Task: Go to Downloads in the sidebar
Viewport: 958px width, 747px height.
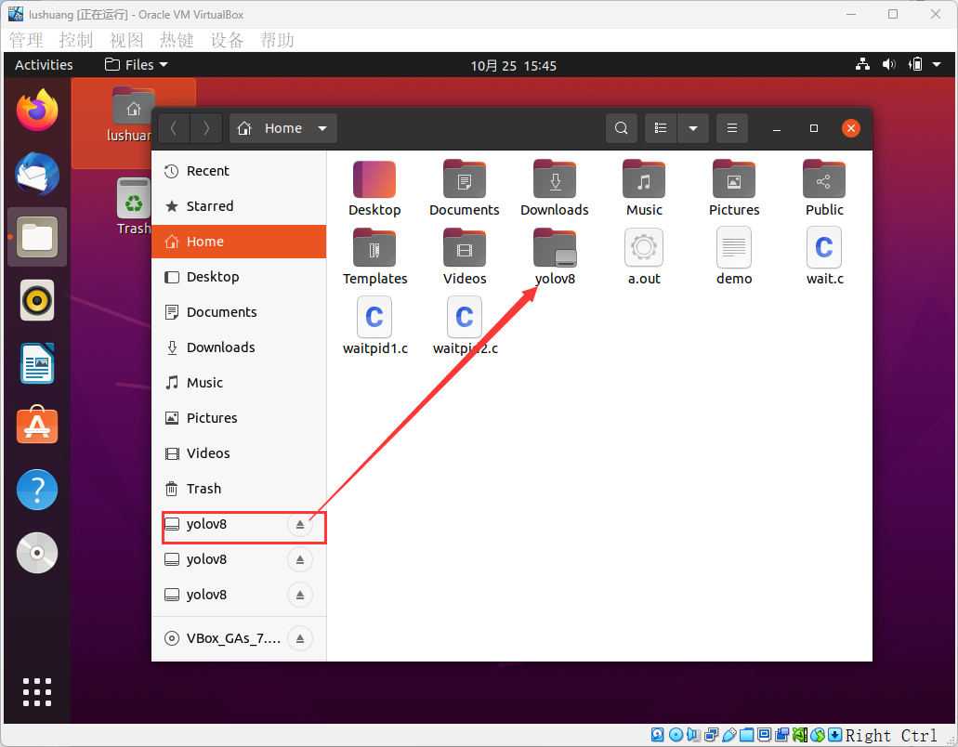Action: click(239, 347)
